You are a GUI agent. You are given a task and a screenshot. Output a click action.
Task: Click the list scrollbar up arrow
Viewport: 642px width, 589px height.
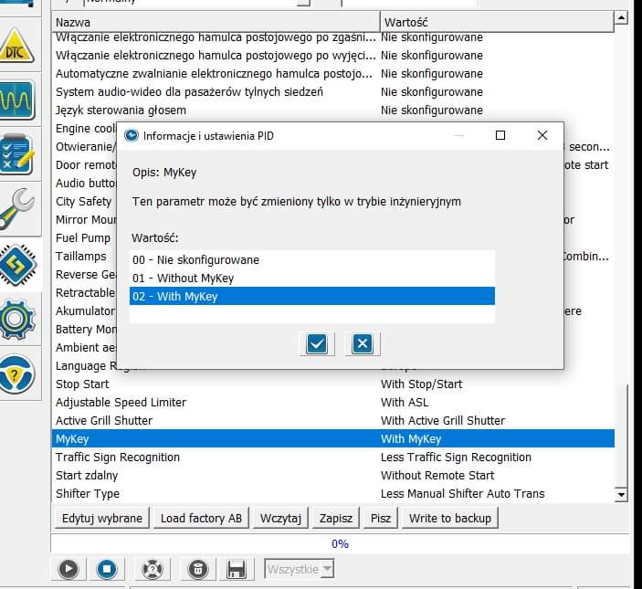click(621, 18)
